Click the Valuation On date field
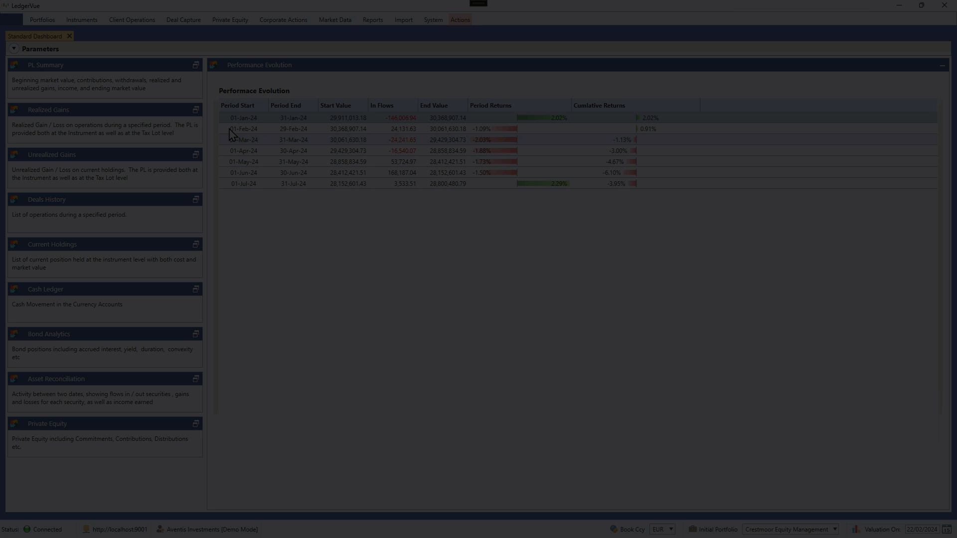 point(922,530)
